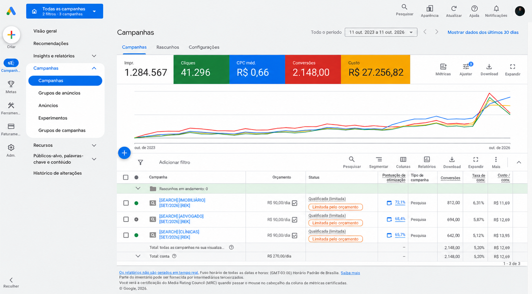Viewport: 532px width, 294px height.
Task: Open Experimentos menu item
Action: 53,118
